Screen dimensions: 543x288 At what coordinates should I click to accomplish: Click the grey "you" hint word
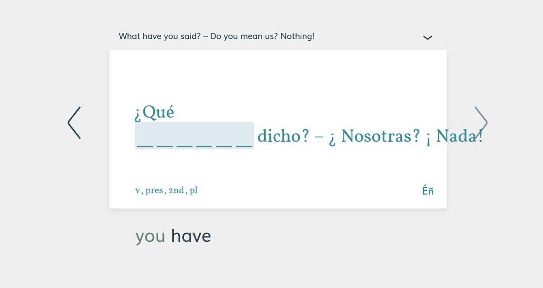pyautogui.click(x=150, y=236)
